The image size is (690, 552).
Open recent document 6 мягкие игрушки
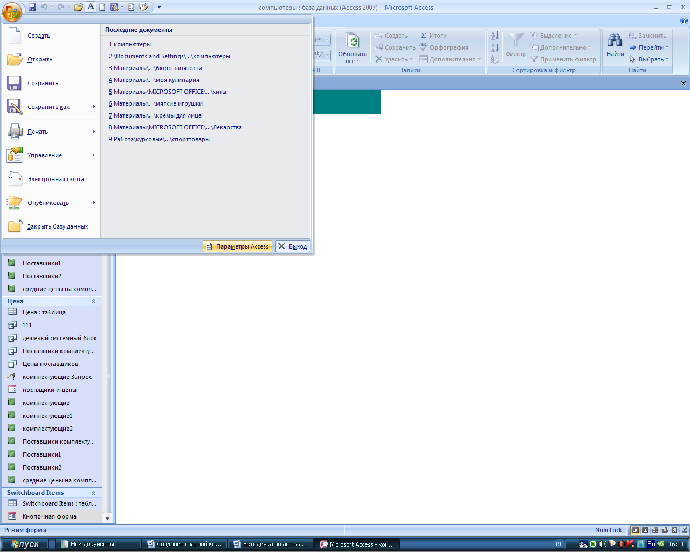pos(155,103)
